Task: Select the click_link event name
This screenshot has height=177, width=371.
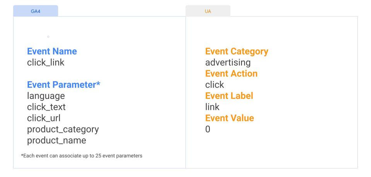Action: (46, 63)
